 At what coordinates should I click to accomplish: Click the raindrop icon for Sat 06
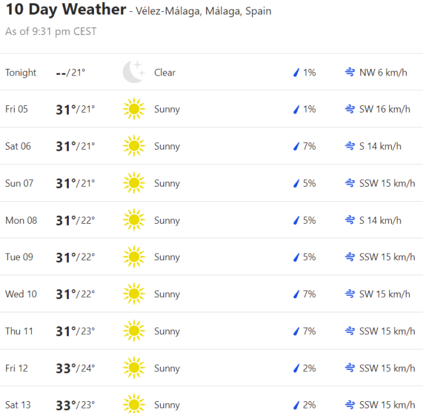coord(297,146)
